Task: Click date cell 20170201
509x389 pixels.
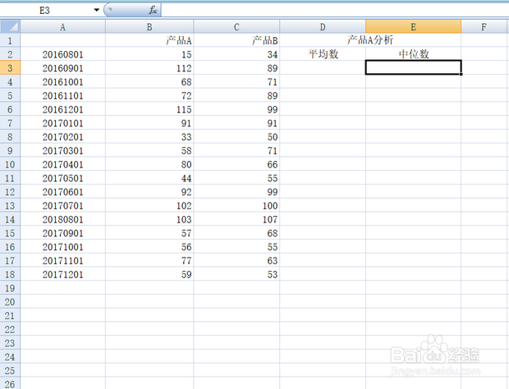Action: point(63,137)
